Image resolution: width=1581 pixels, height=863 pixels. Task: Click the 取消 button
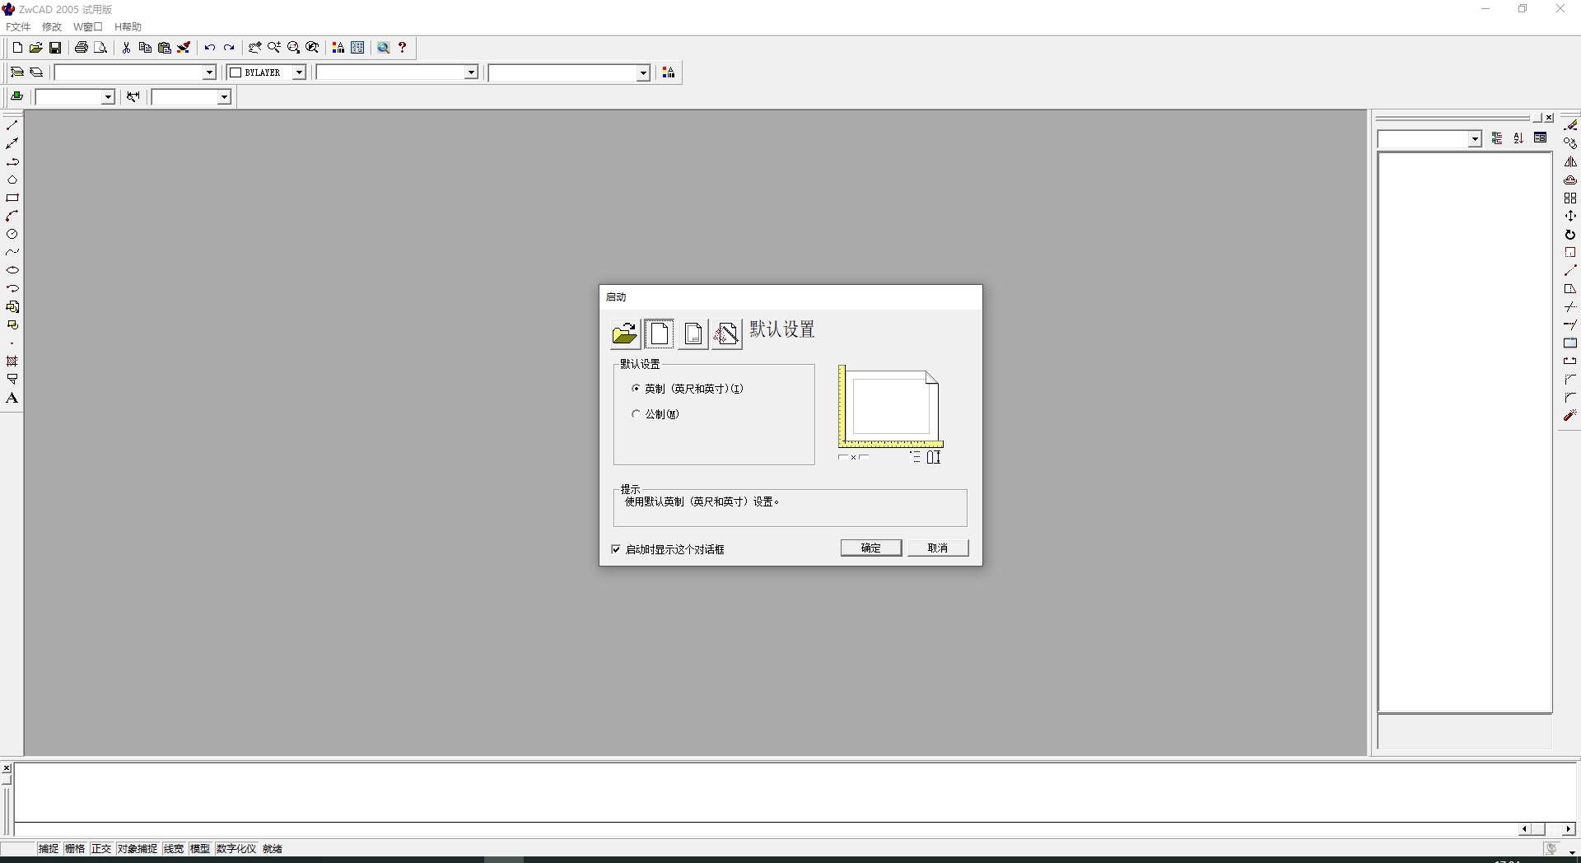[937, 548]
